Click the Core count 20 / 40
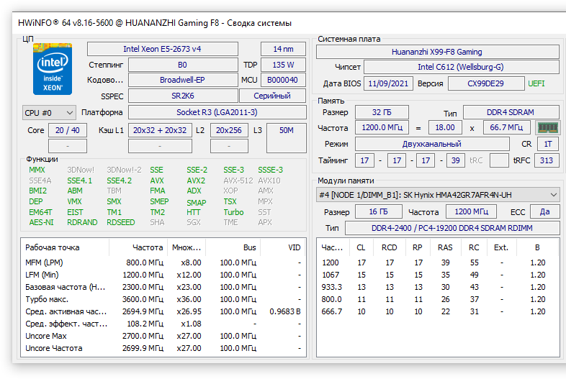Screen dimensions: 566x379 [68, 130]
